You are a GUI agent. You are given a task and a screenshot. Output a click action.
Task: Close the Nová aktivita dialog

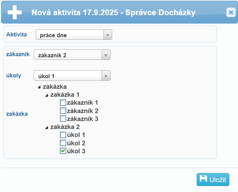coord(231,13)
